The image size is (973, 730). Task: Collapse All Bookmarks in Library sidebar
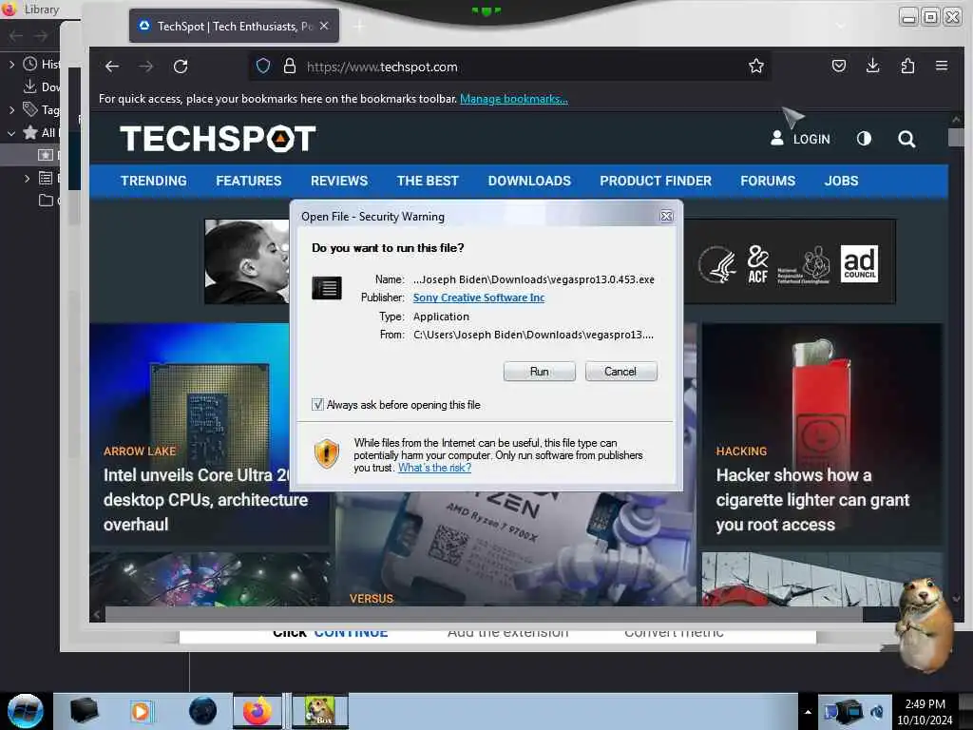tap(11, 133)
